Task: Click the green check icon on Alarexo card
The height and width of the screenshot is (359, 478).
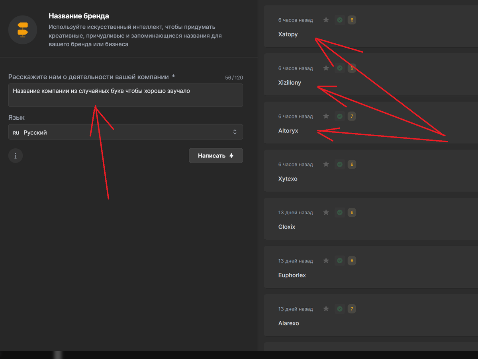Action: point(340,309)
